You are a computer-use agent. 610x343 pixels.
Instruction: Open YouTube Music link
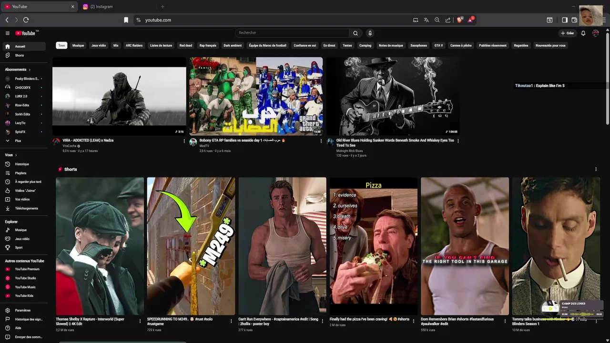click(x=25, y=287)
